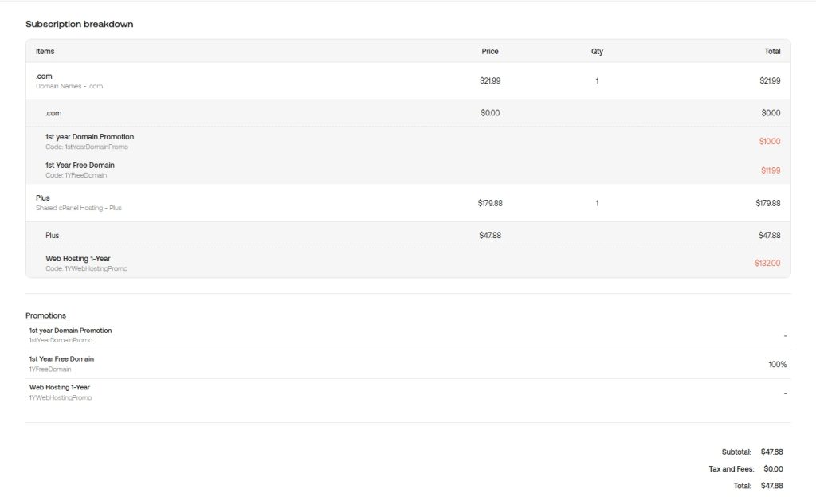Click the Items column header
The height and width of the screenshot is (497, 816).
(x=45, y=51)
